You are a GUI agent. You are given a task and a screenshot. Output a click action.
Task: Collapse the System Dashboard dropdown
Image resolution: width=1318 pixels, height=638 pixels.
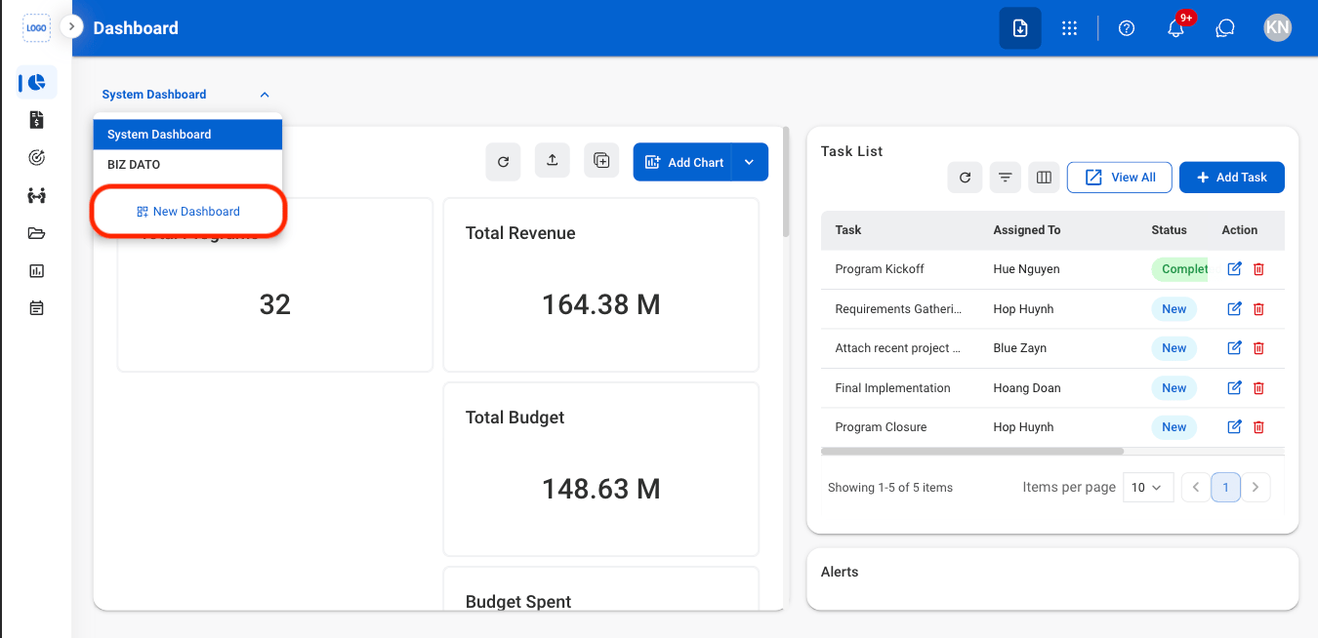pos(265,95)
